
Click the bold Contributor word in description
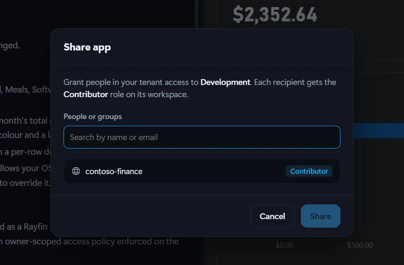[x=85, y=94]
